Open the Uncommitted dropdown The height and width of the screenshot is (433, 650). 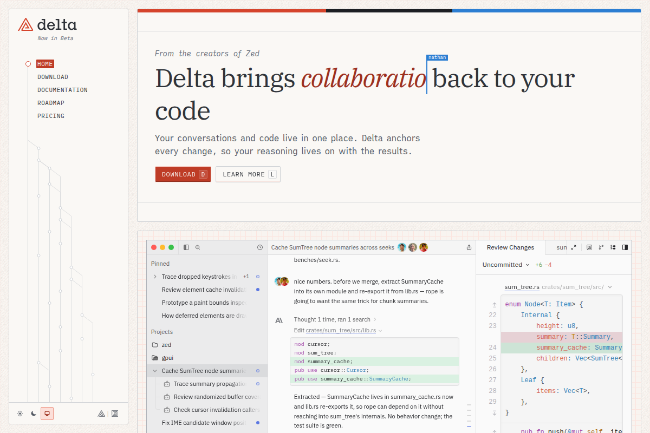[506, 265]
